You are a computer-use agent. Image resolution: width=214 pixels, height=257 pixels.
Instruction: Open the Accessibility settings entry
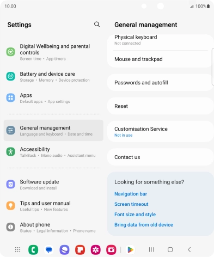coord(53,152)
